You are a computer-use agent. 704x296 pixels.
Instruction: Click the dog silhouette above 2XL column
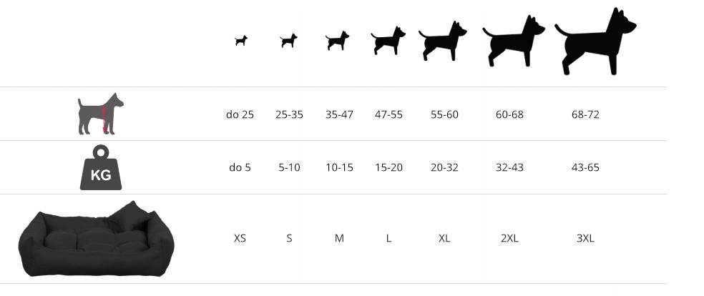tap(514, 41)
